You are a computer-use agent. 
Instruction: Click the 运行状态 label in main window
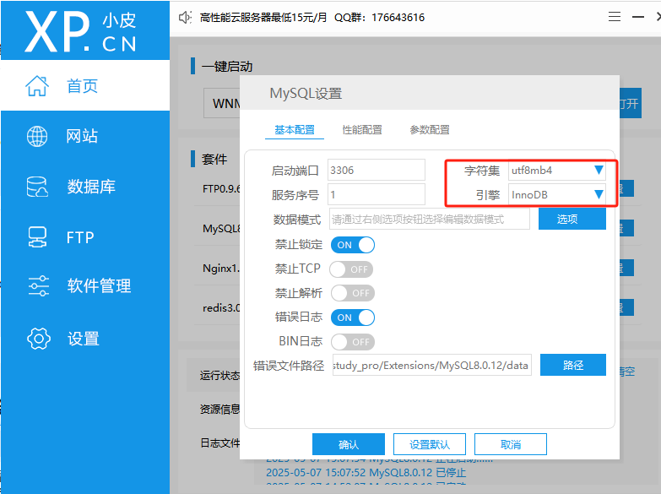(x=219, y=376)
